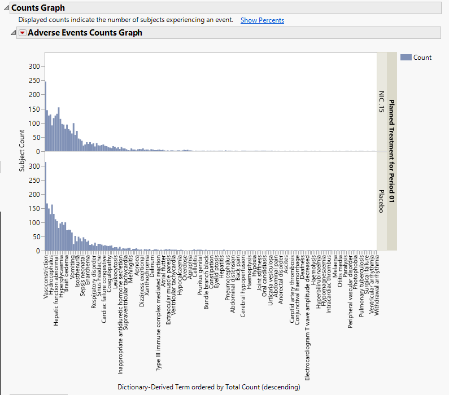Click the Dictionary-Derived Term x-axis title
The height and width of the screenshot is (395, 449).
tap(209, 387)
